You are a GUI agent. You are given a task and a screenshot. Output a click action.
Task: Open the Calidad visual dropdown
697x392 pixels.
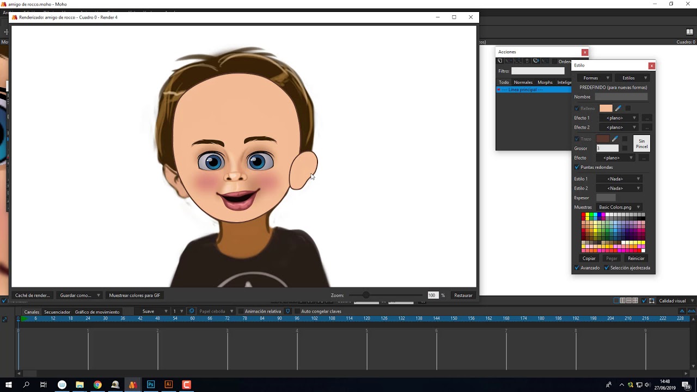676,301
